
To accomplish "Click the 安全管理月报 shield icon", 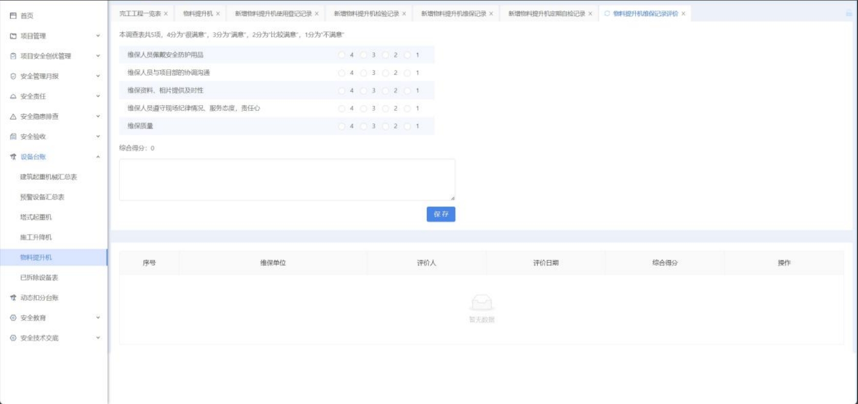I will pyautogui.click(x=13, y=76).
